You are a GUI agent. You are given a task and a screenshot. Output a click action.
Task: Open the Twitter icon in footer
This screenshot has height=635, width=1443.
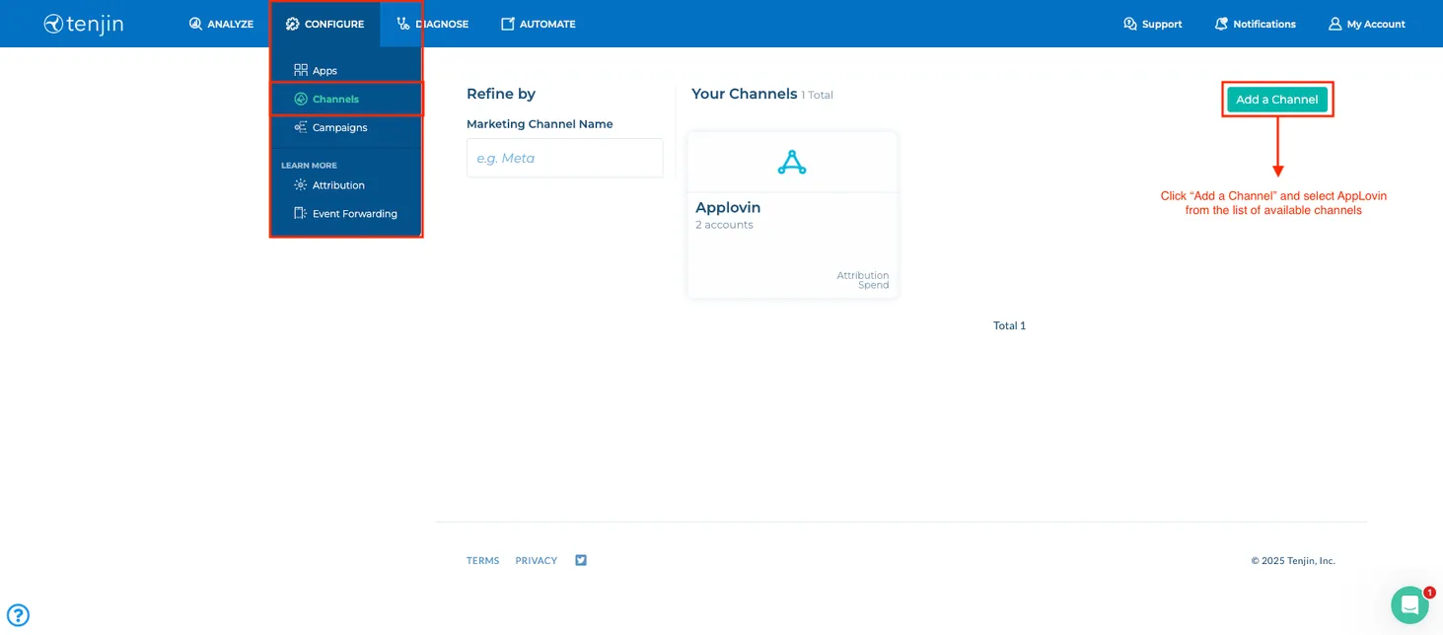pyautogui.click(x=580, y=559)
